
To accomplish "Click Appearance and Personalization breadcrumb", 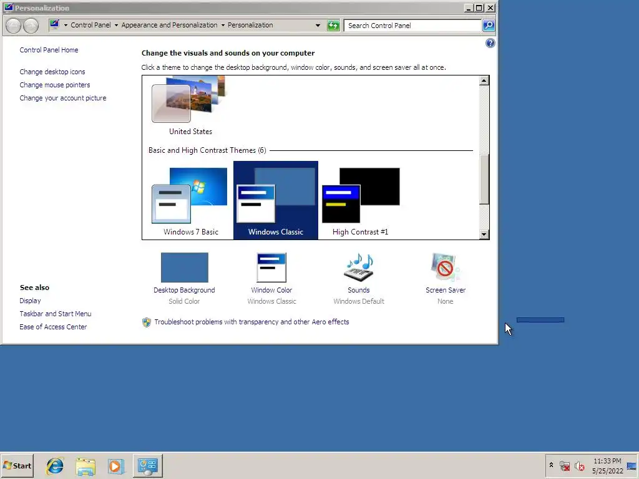I will click(169, 25).
